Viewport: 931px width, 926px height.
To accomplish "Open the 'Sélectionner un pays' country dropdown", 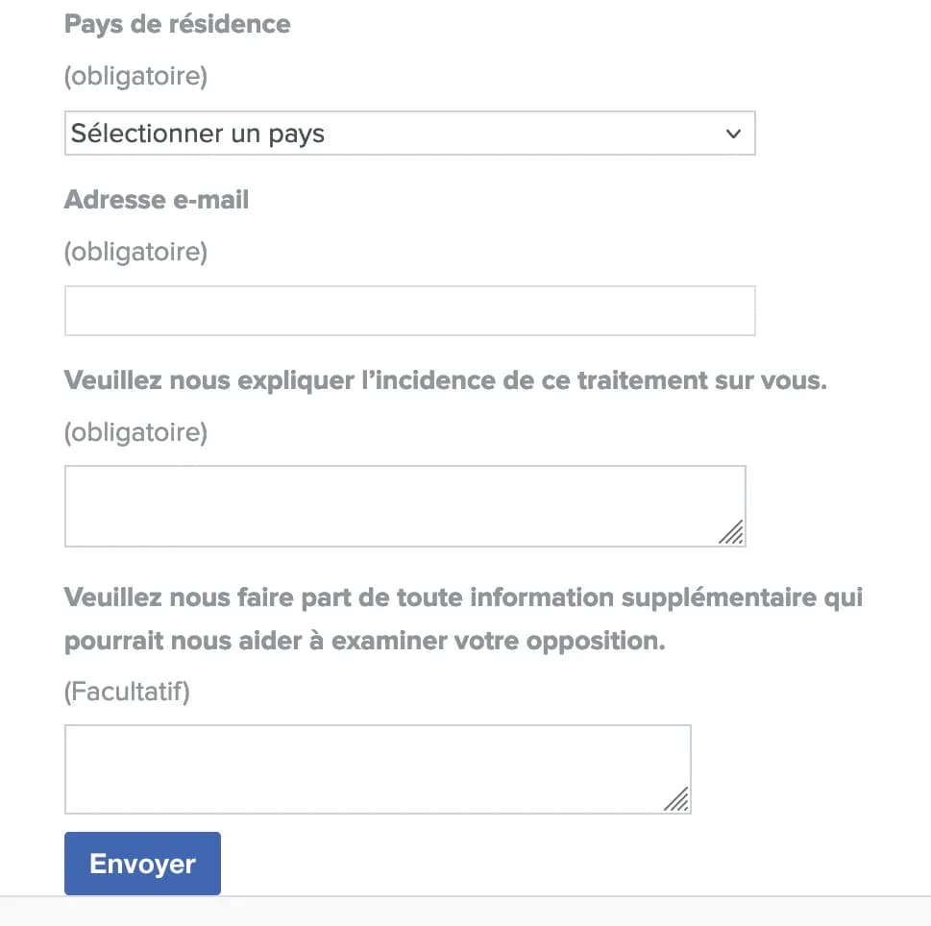I will (x=410, y=134).
